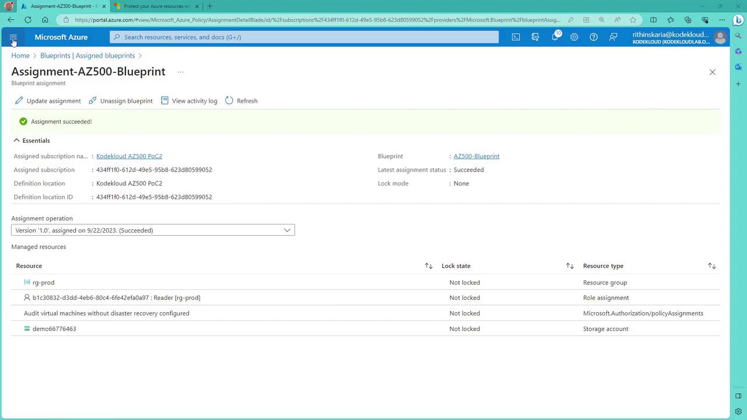Open the feedback icon in header
The height and width of the screenshot is (420, 747).
pos(613,37)
